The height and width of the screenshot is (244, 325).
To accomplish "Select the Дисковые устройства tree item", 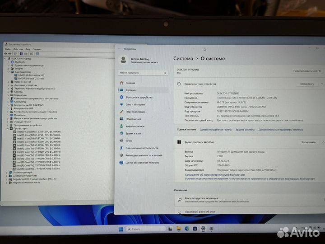I will (x=26, y=85).
